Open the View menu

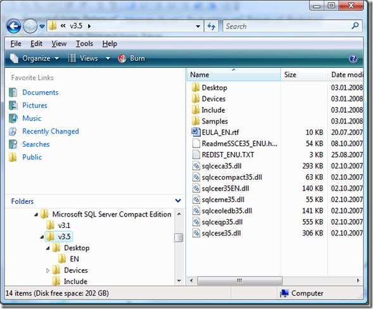(x=59, y=44)
